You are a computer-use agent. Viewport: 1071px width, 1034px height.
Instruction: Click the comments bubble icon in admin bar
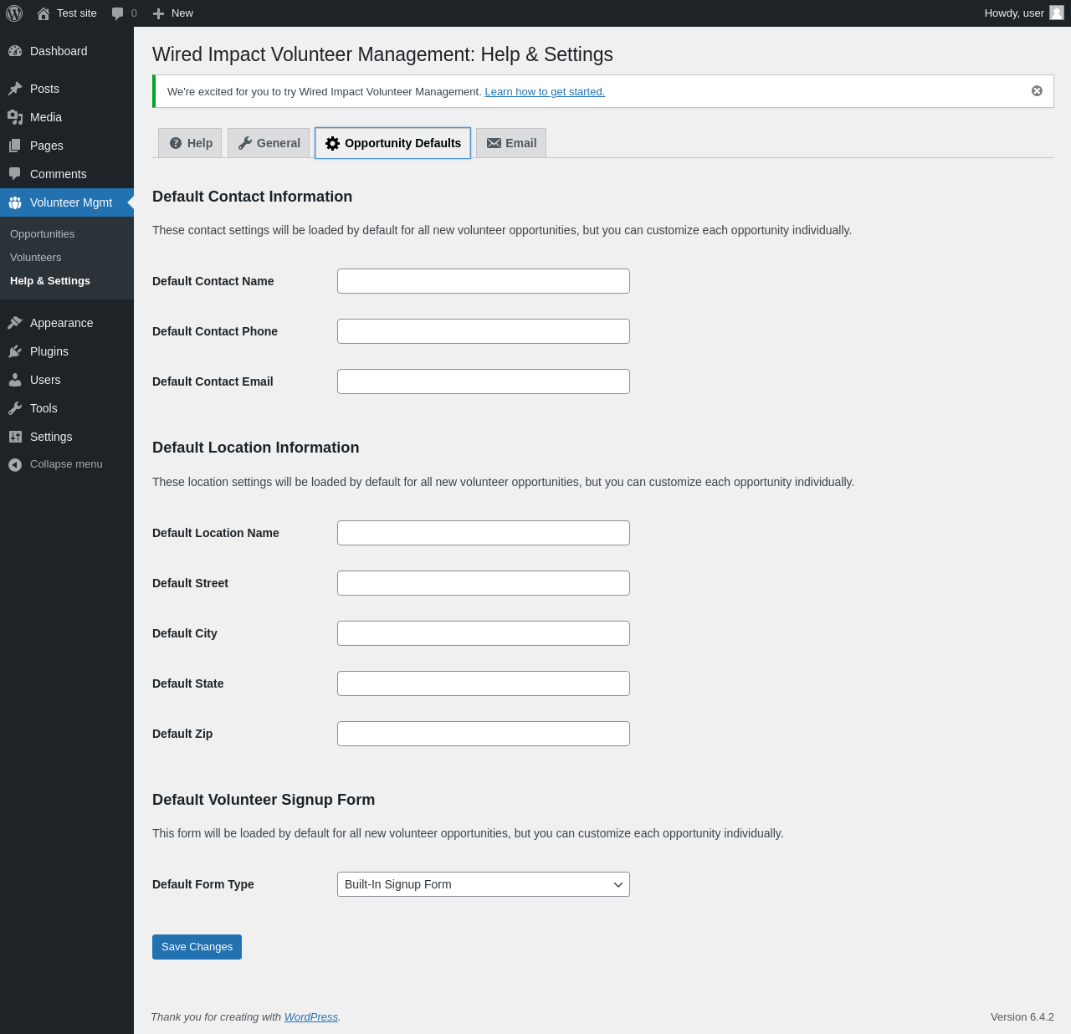pos(118,13)
